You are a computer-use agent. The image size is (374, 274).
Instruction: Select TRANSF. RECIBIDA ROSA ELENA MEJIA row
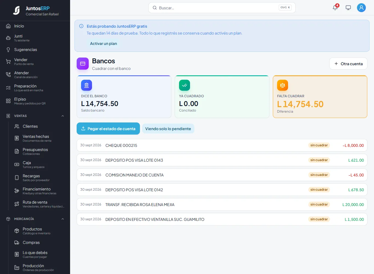pos(222,204)
